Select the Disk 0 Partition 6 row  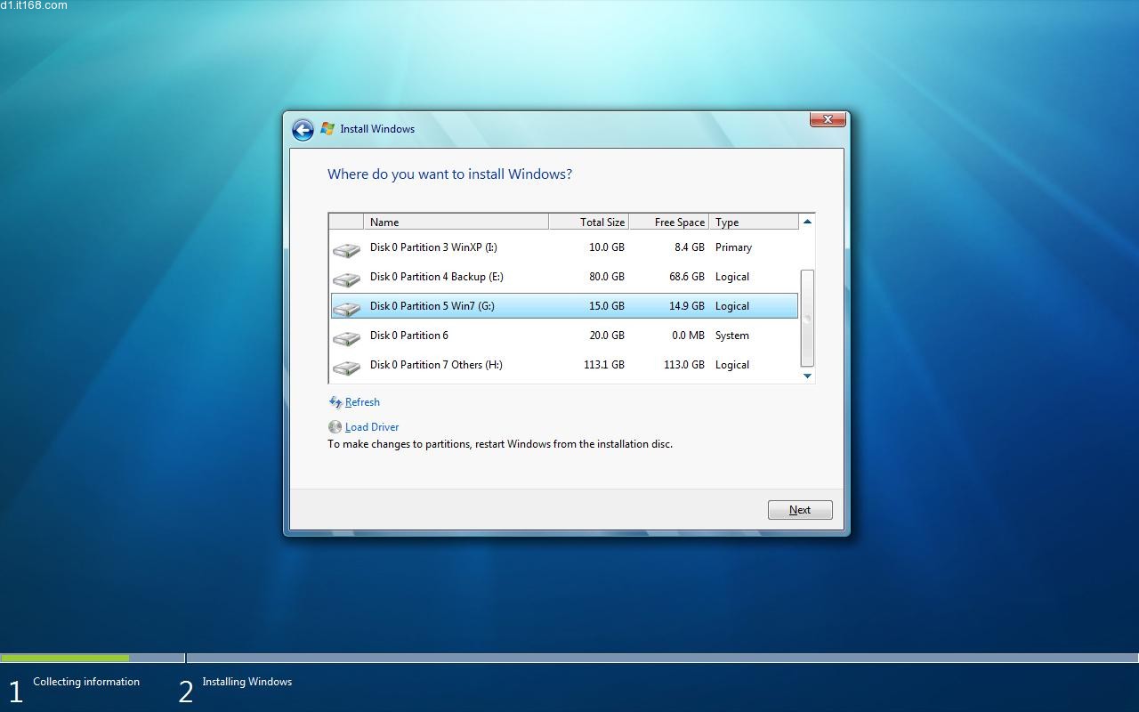coord(564,336)
